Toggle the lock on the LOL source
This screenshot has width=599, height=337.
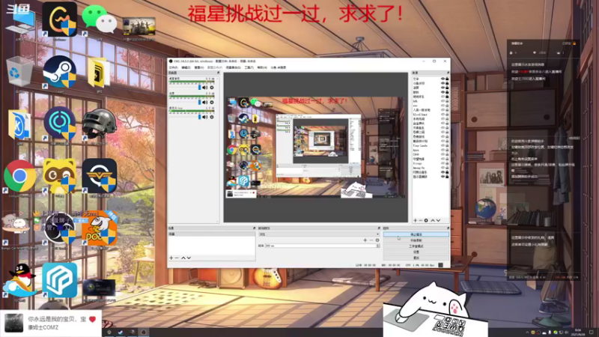pyautogui.click(x=447, y=101)
